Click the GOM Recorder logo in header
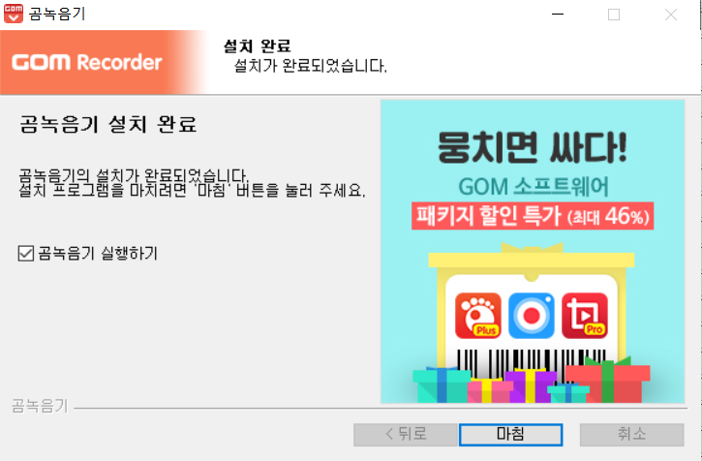The image size is (702, 461). point(87,62)
